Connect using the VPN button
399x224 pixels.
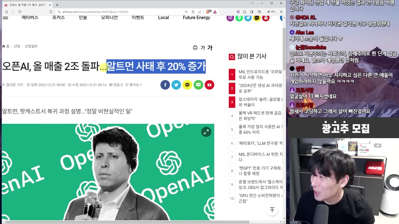point(271,12)
